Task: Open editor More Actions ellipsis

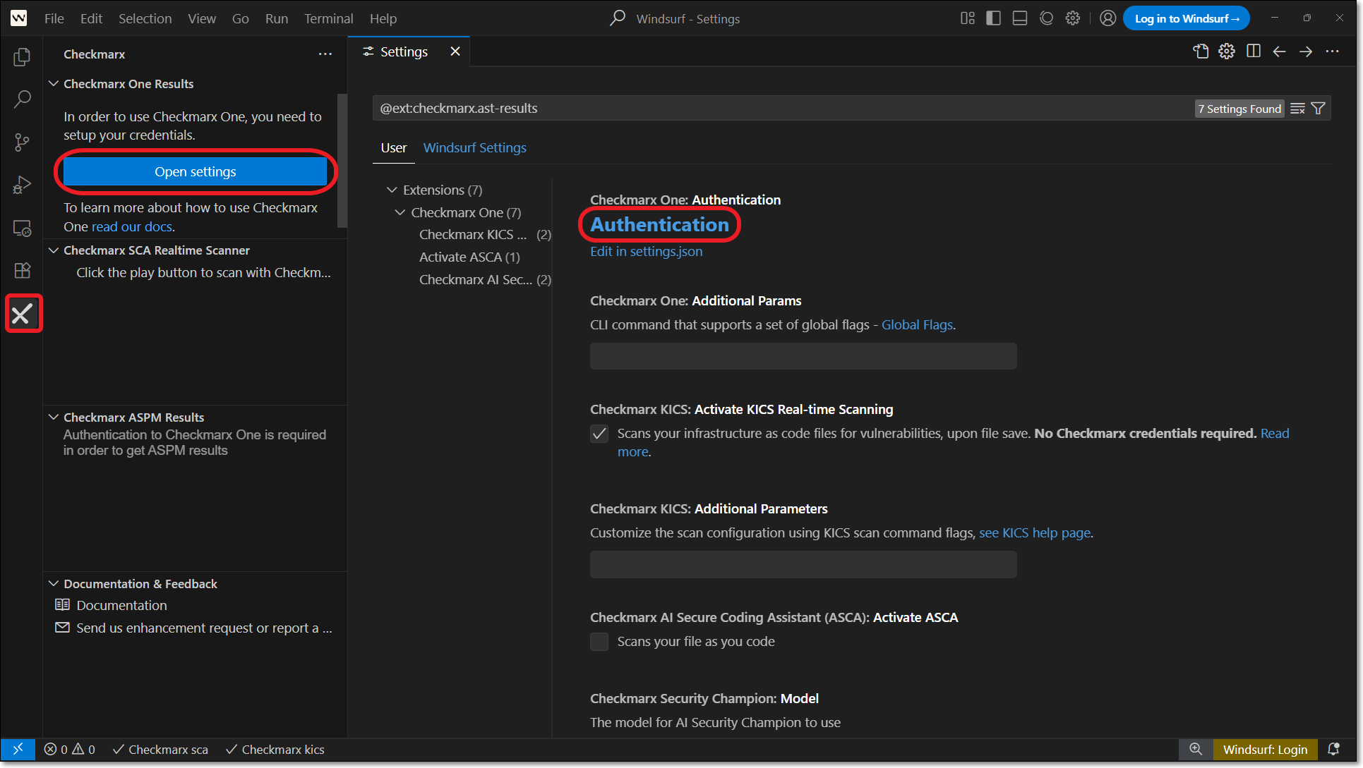Action: [1332, 51]
